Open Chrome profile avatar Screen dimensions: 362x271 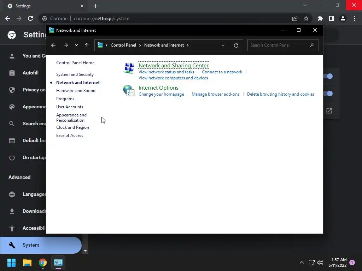[x=343, y=18]
